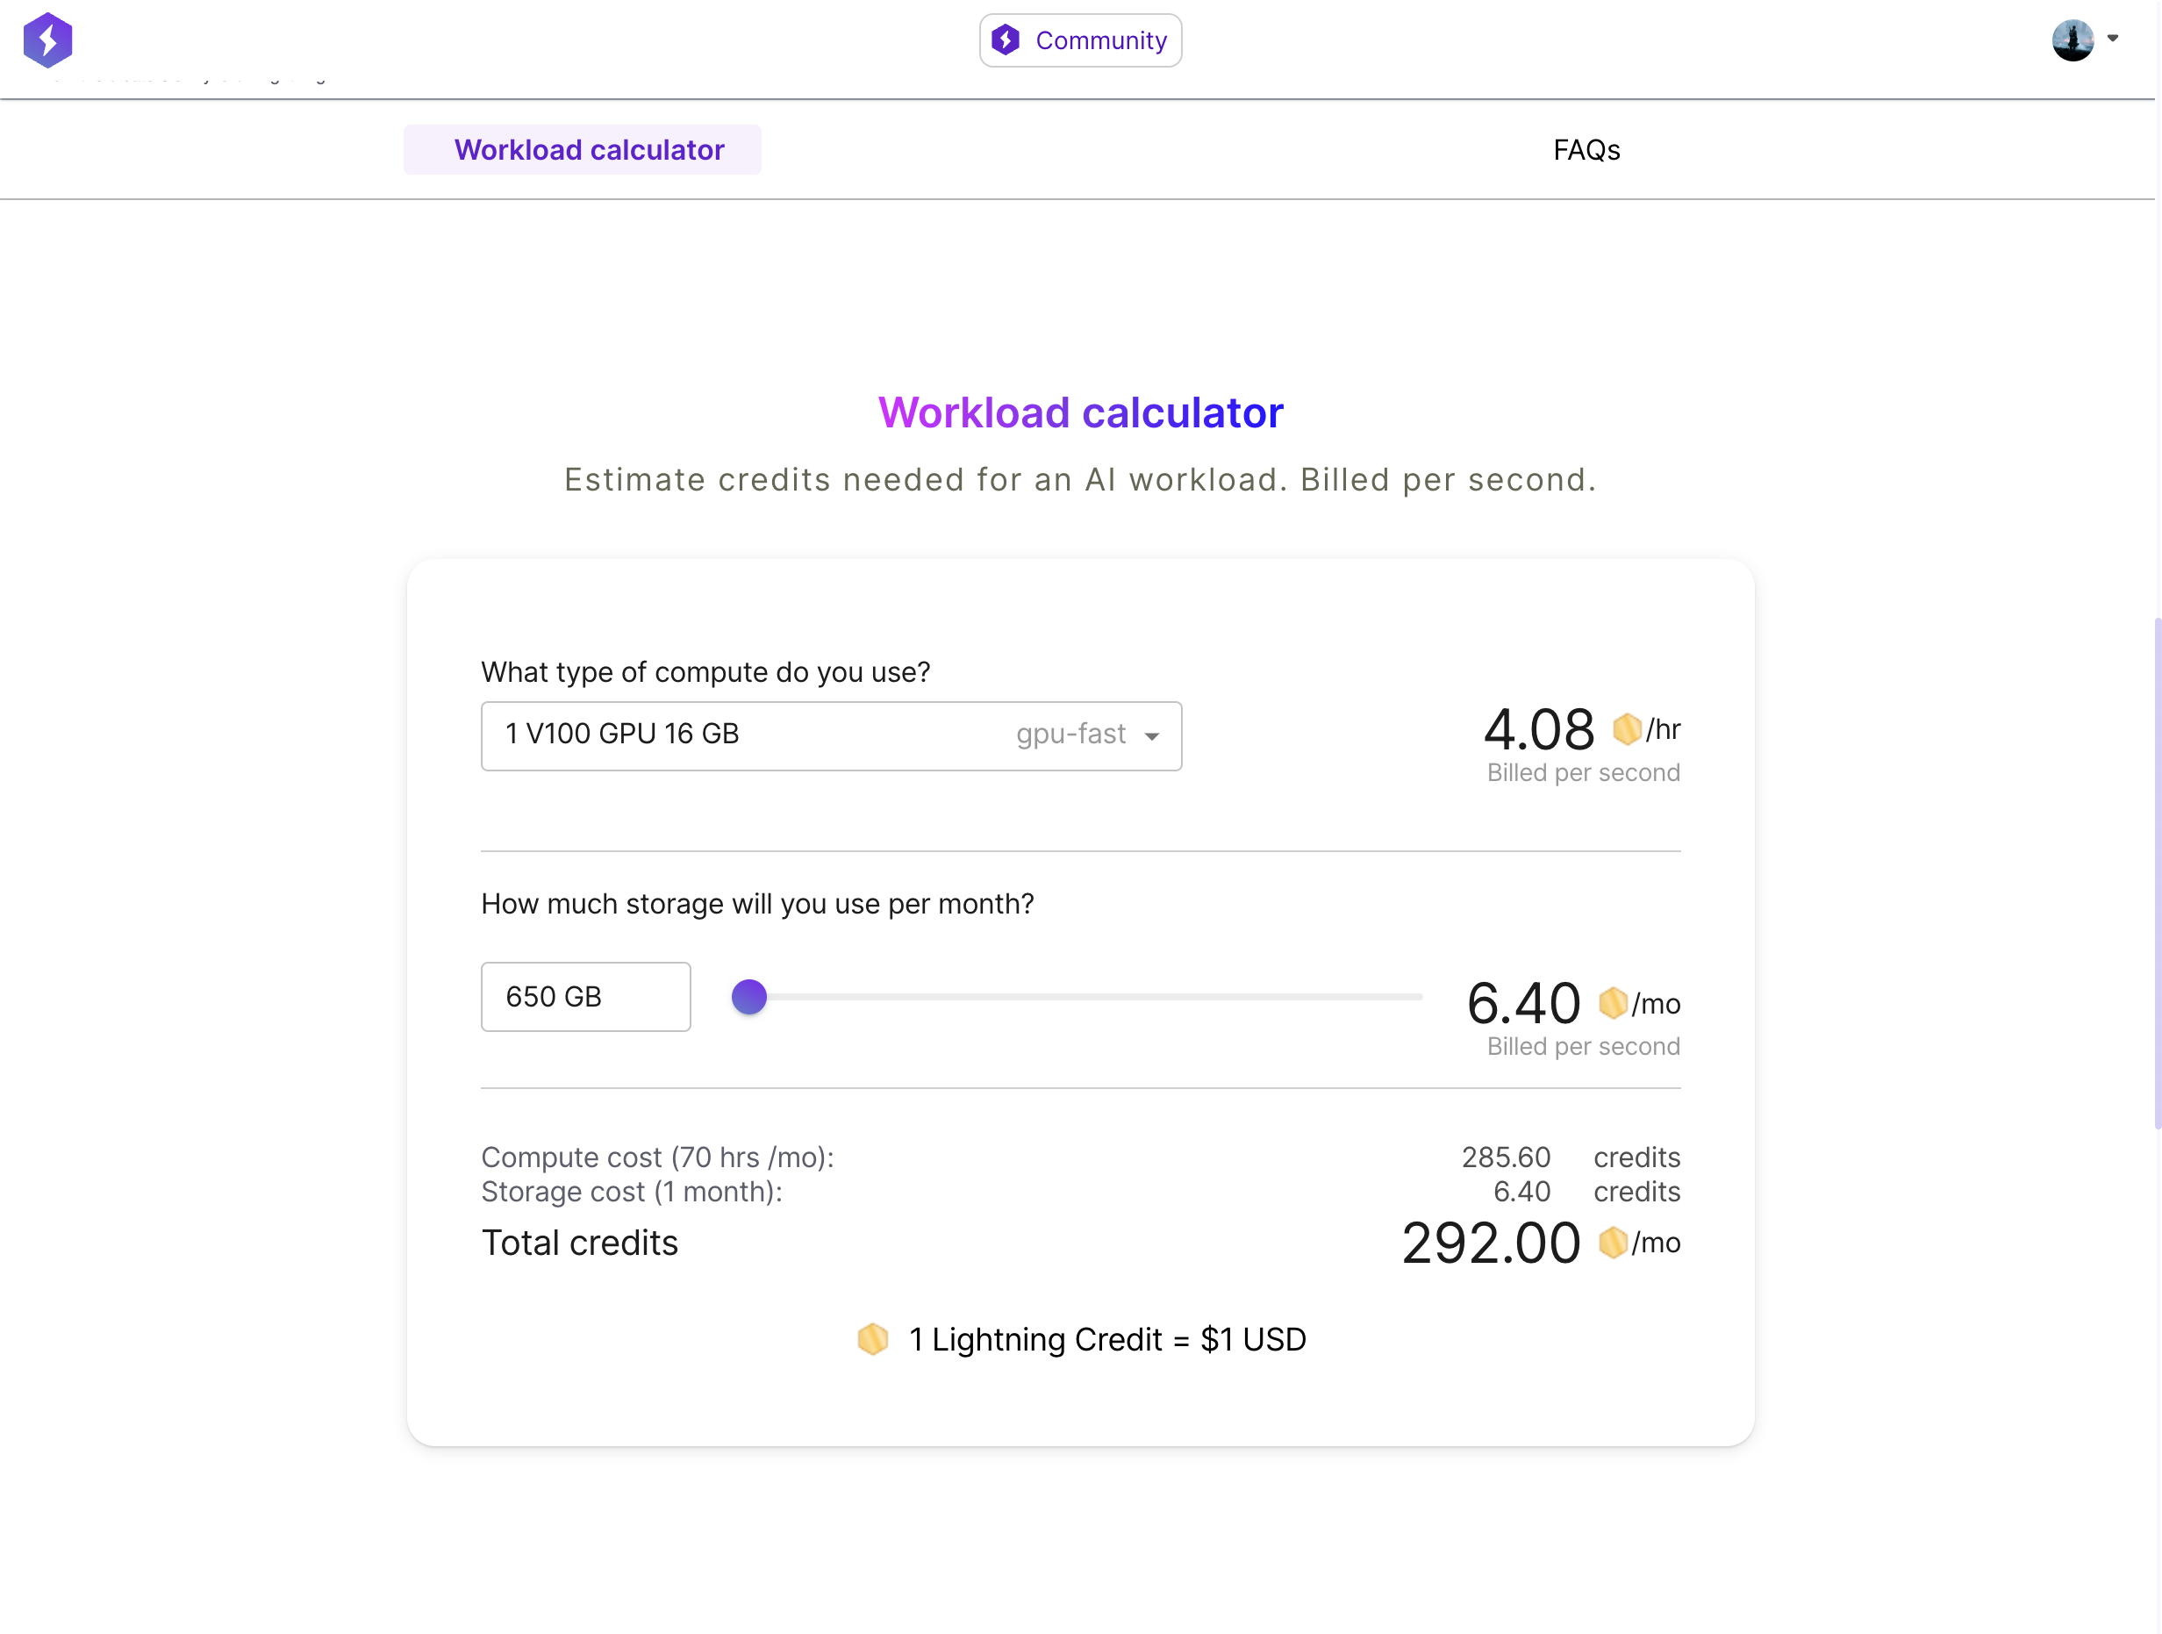
Task: Click the credit coin icon beside 6.40 /mo
Action: click(x=1612, y=1003)
